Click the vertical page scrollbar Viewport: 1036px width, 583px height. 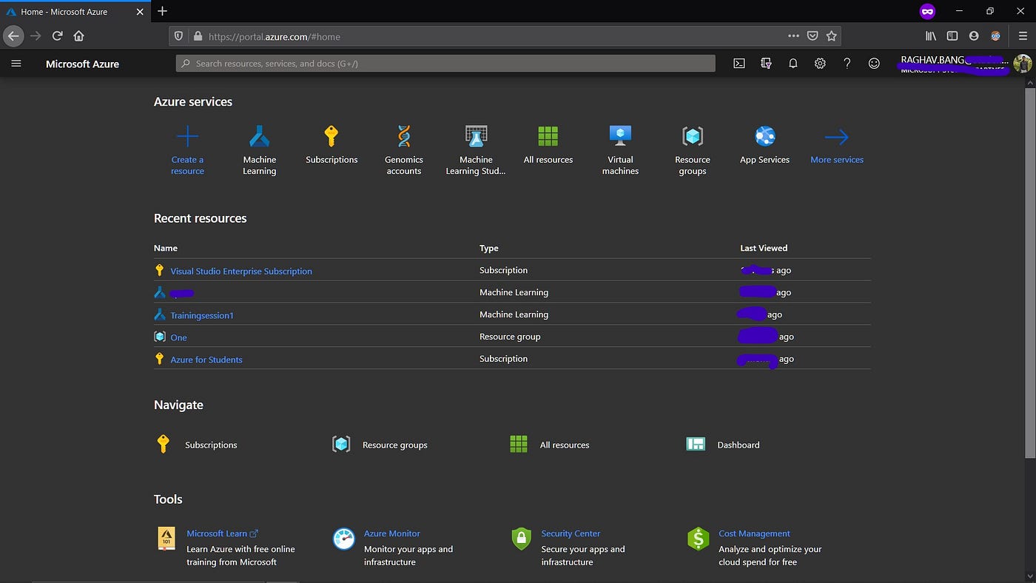coord(1030,274)
